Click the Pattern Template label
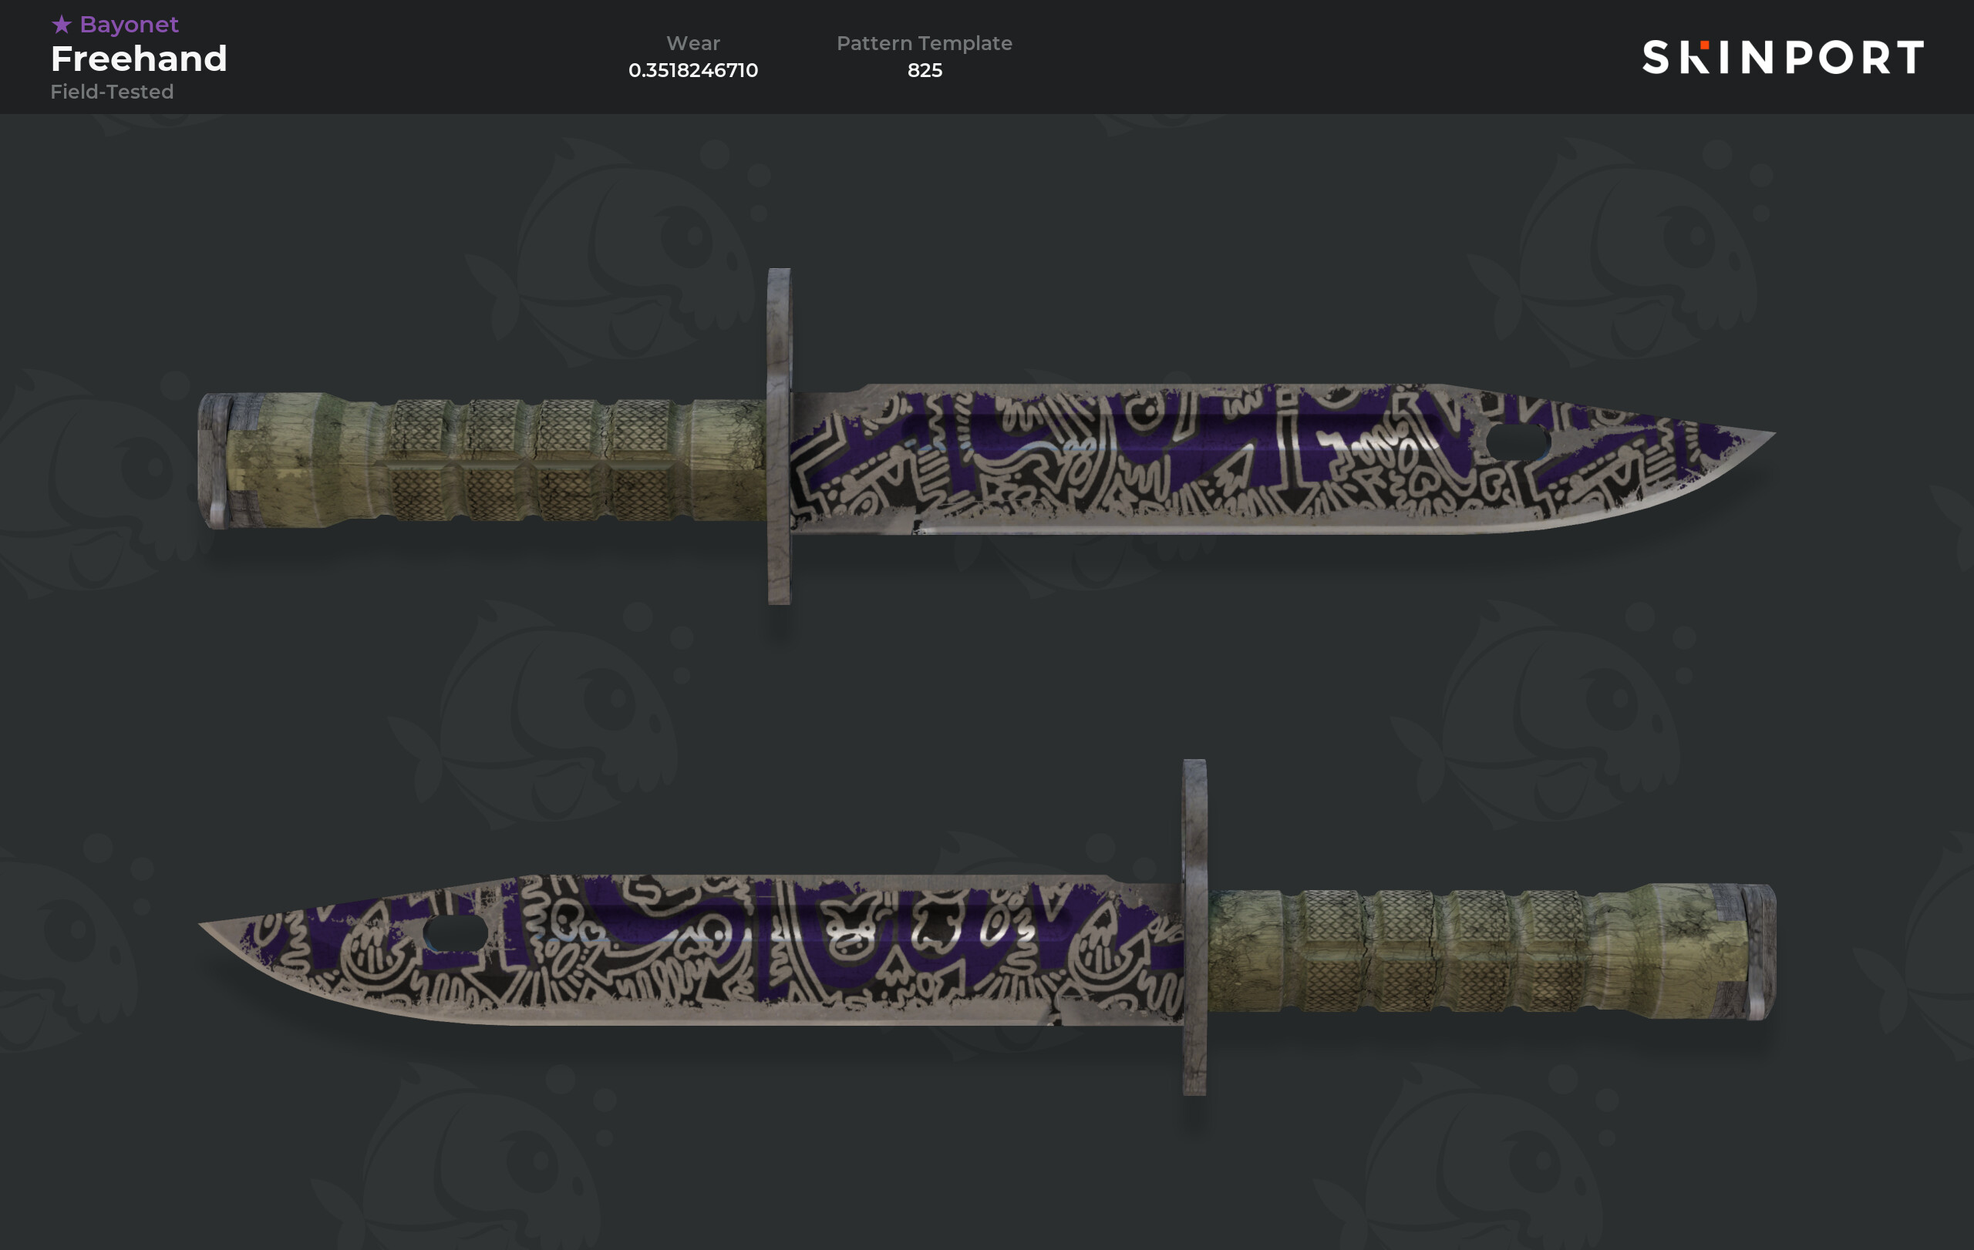The width and height of the screenshot is (1974, 1250). tap(924, 43)
